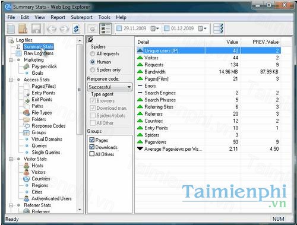
Task: Open the Response code Successful dropdown
Action: point(110,87)
